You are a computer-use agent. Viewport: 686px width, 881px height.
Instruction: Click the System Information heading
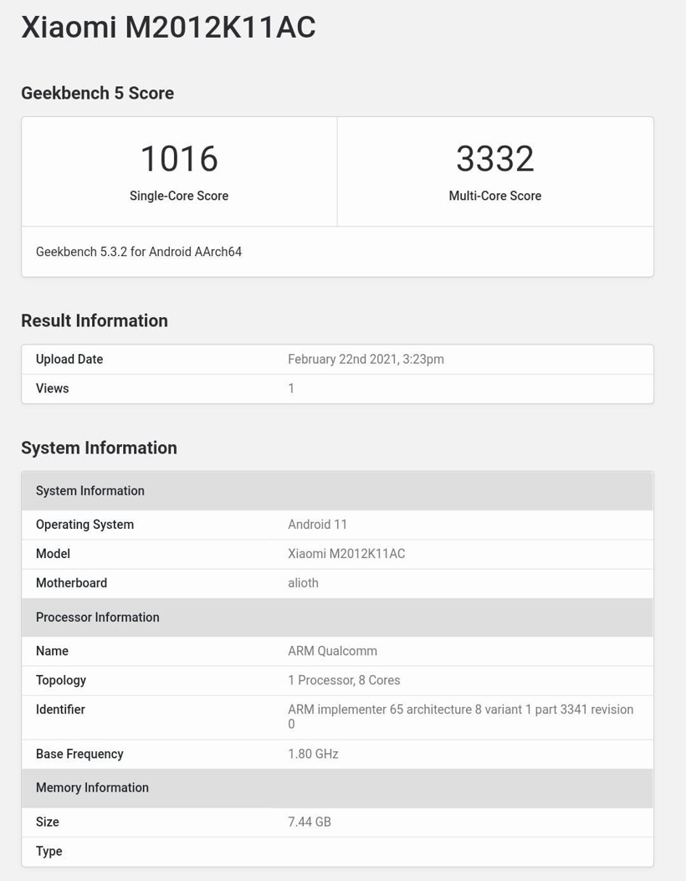point(99,448)
